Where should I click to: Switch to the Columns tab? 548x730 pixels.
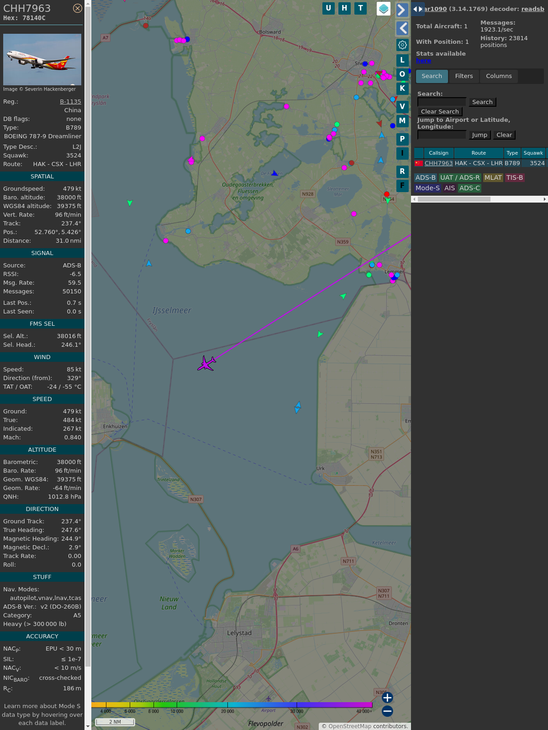[499, 76]
